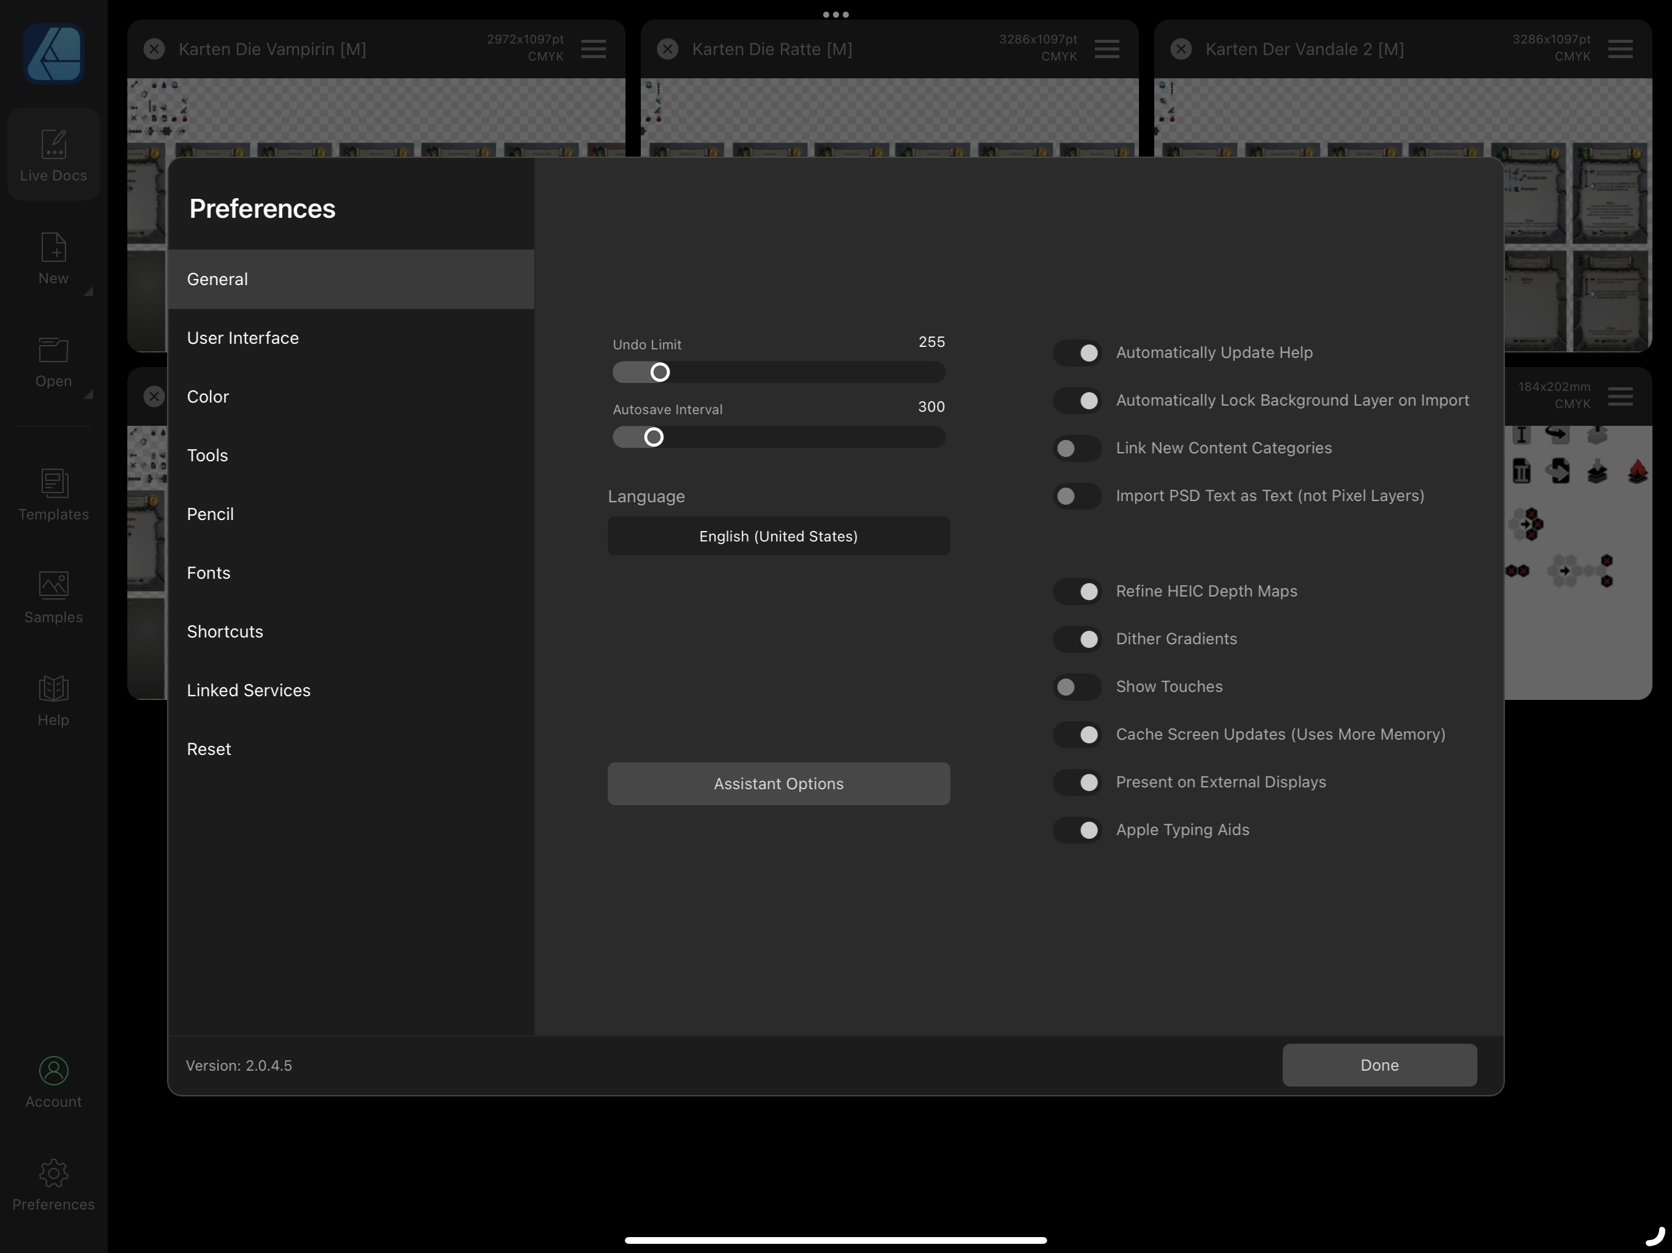Screen dimensions: 1672x1253
Task: Expand the New button's corner arrow
Action: coord(89,292)
